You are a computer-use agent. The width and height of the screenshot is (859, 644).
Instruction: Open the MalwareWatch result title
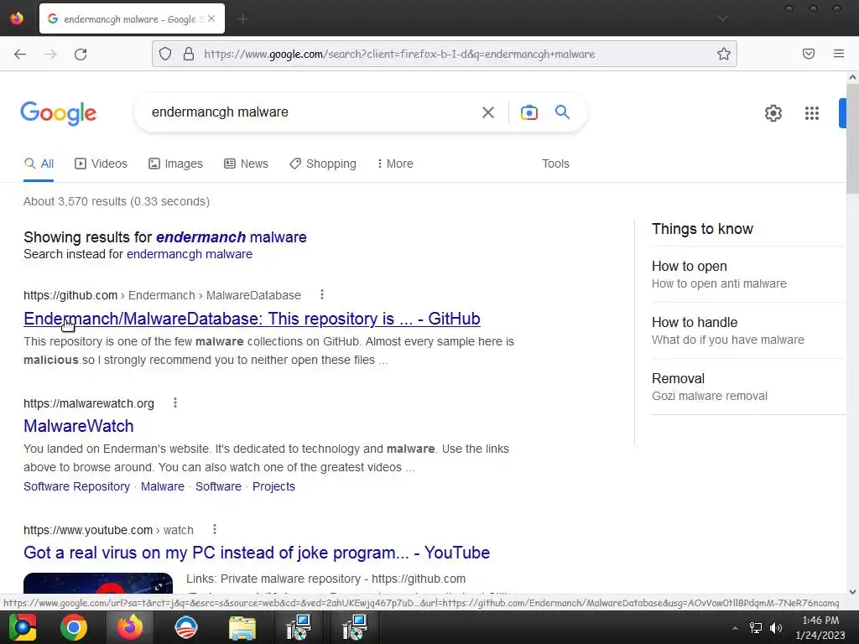pos(78,426)
